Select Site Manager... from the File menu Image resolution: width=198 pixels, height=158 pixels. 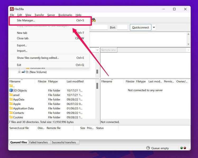(x=26, y=20)
